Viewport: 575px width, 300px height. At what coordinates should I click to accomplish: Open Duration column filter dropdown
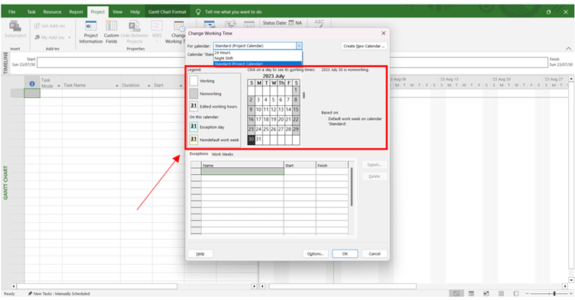tap(148, 85)
